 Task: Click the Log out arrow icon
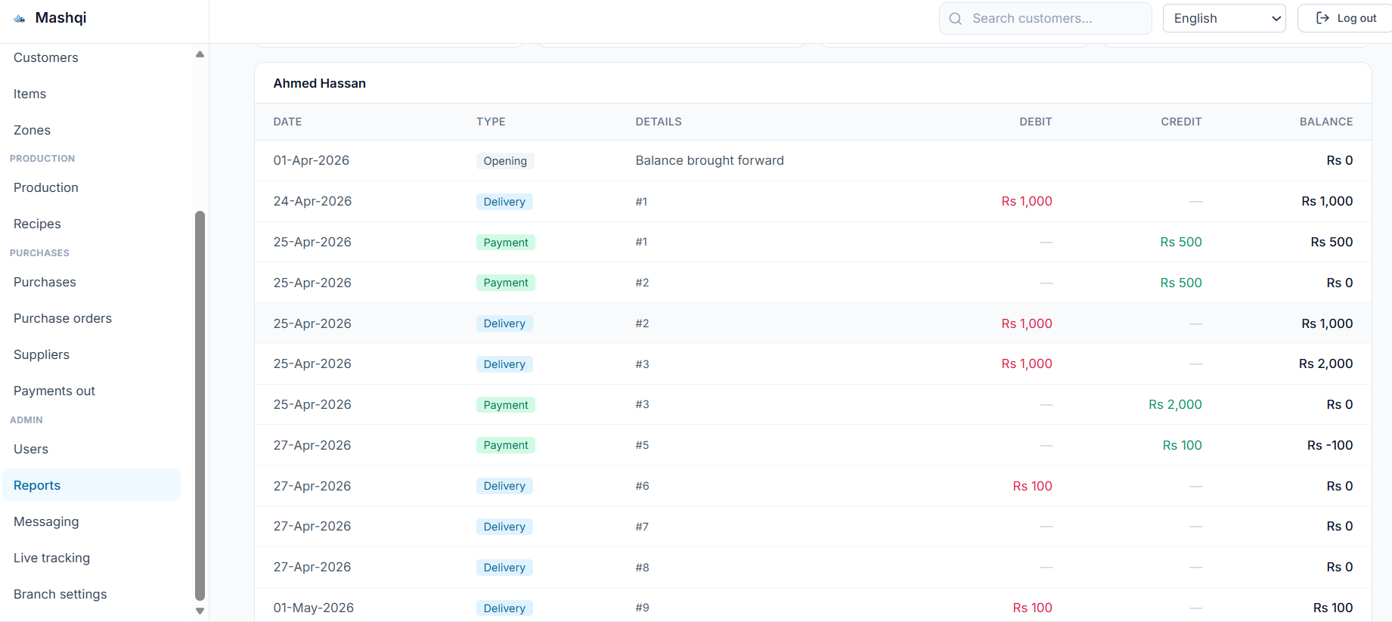pos(1322,18)
